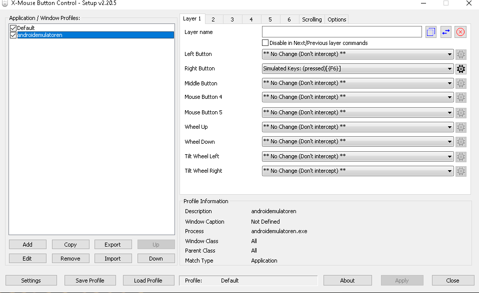Switch to layer tab 6

coord(289,19)
